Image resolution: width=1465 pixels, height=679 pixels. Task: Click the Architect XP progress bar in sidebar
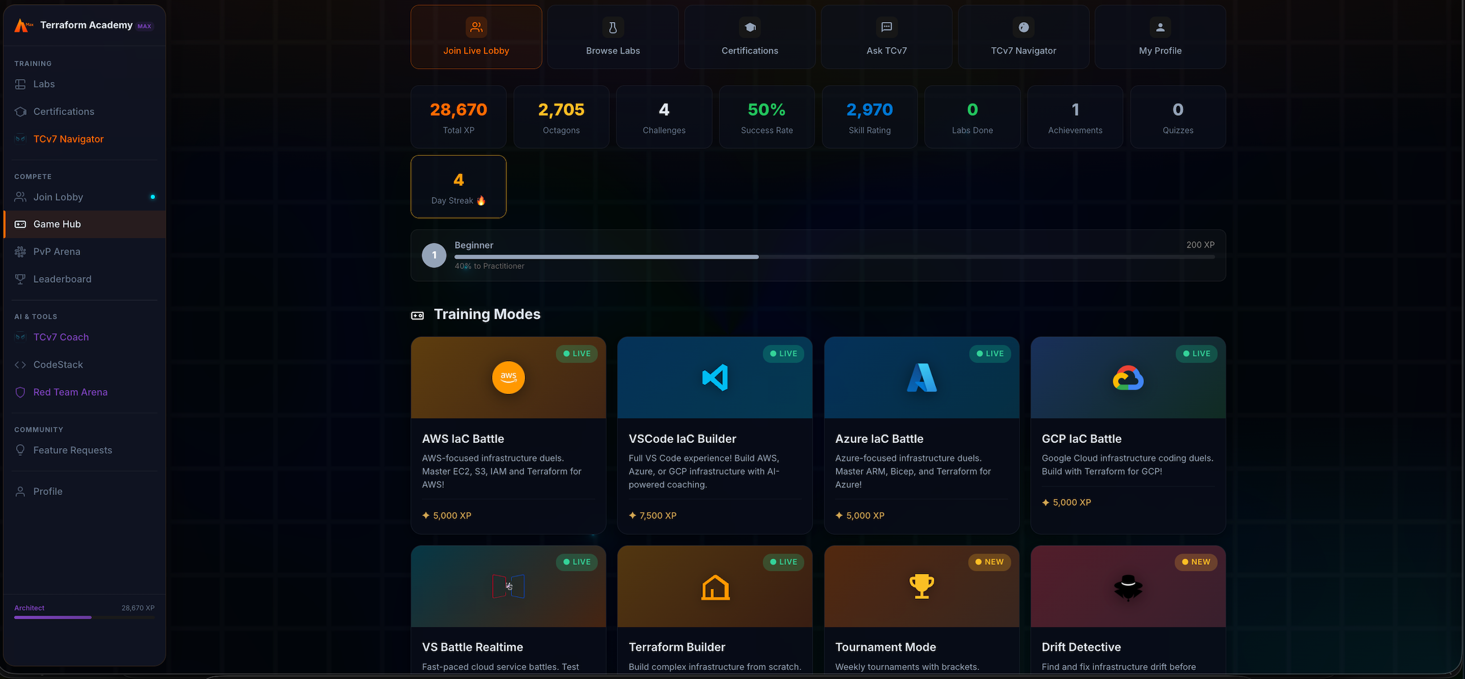click(x=84, y=617)
